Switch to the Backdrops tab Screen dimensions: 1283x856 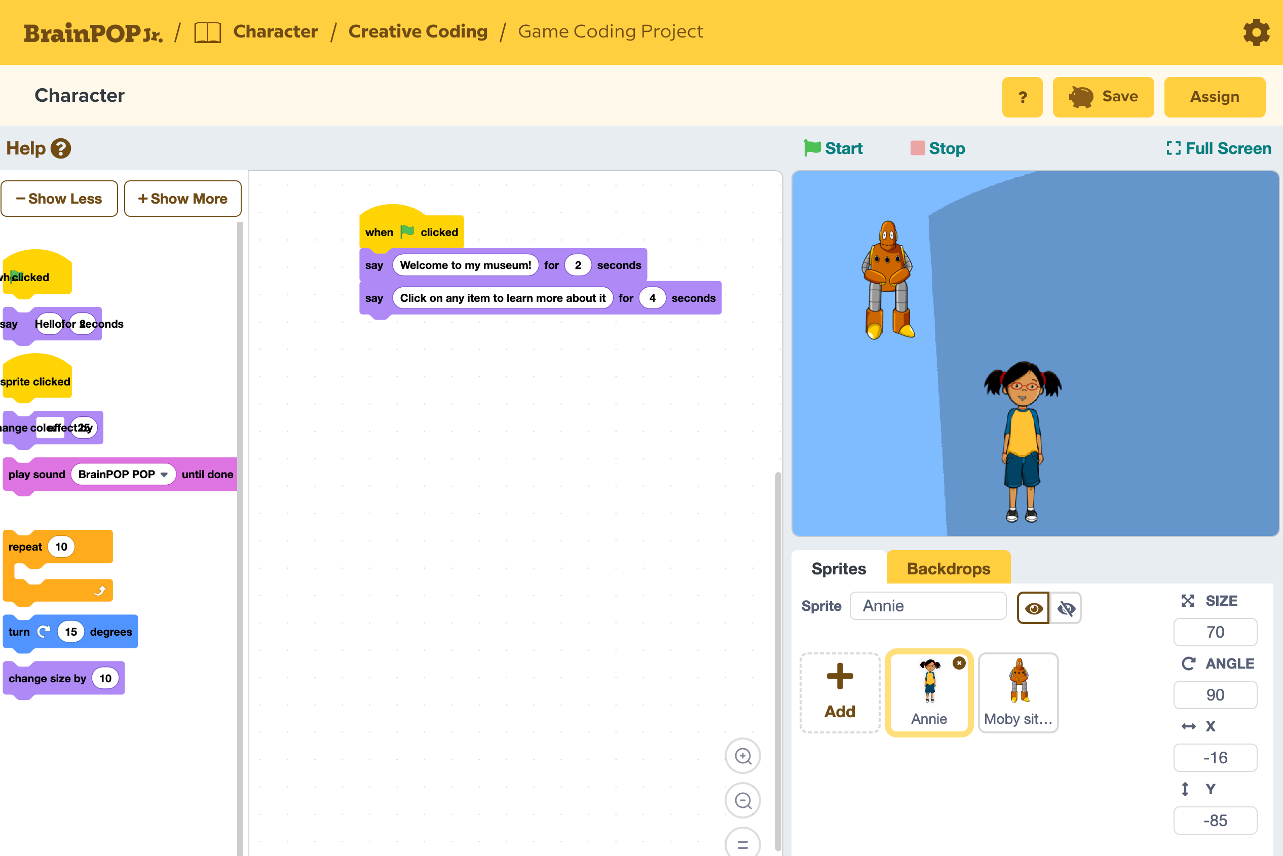[948, 568]
